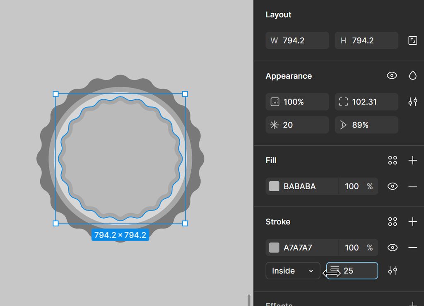This screenshot has height=306, width=424.
Task: Click the opacity field showing 100%
Action: 297,102
